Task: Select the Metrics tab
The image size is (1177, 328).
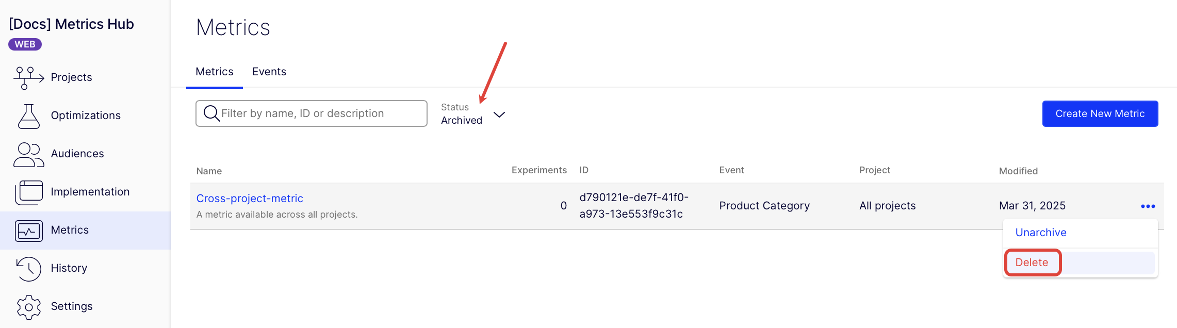Action: (215, 72)
